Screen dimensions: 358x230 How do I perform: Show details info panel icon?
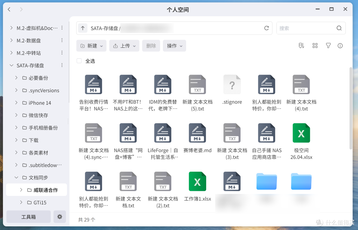(340, 46)
